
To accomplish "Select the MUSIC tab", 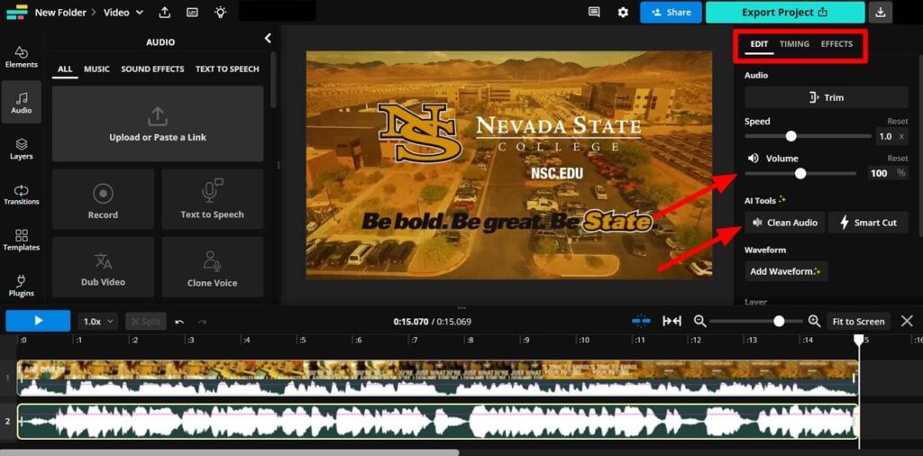I will click(96, 69).
